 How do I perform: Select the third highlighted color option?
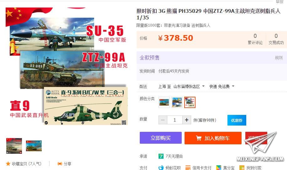tap(190, 102)
